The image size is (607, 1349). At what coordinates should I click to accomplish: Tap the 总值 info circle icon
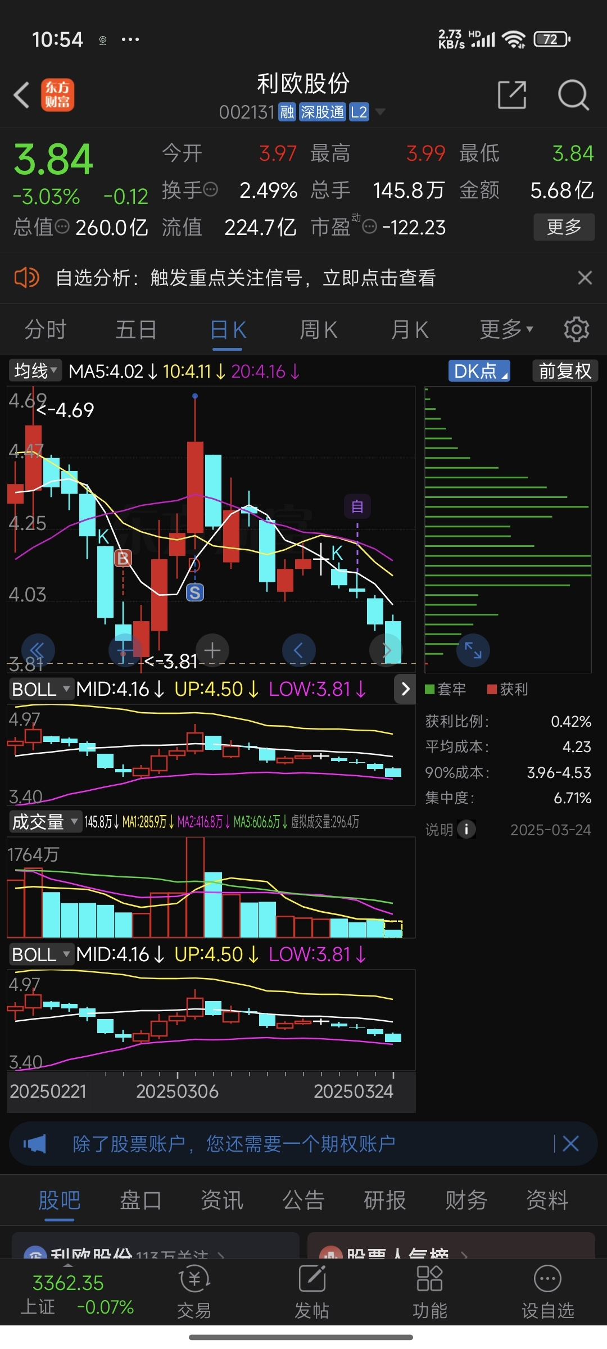coord(62,227)
